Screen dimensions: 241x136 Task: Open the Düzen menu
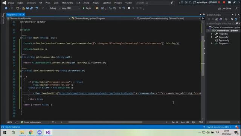point(20,3)
